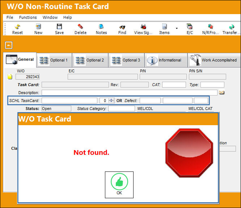Image resolution: width=241 pixels, height=208 pixels.
Task: Click the yellow note icon beside W/O
Action: pyautogui.click(x=10, y=76)
